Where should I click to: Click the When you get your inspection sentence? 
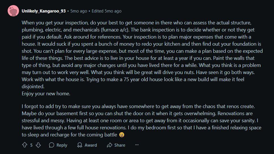pos(55,23)
